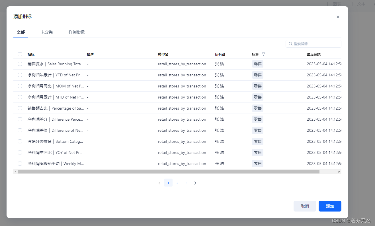The width and height of the screenshot is (375, 226).
Task: Click the 描述 column header
Action: tap(90, 54)
